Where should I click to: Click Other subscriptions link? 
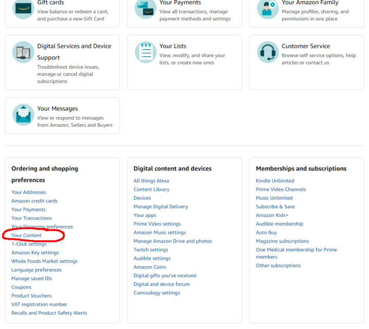click(278, 266)
